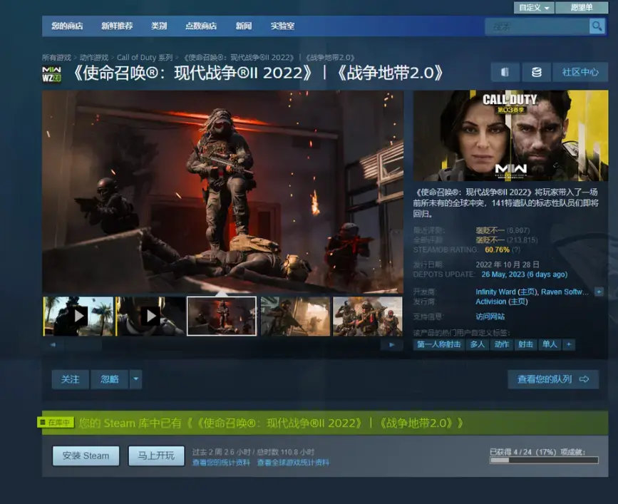618x504 pixels.
Task: Click the Call of Duty 系列 breadcrumb
Action: click(145, 58)
